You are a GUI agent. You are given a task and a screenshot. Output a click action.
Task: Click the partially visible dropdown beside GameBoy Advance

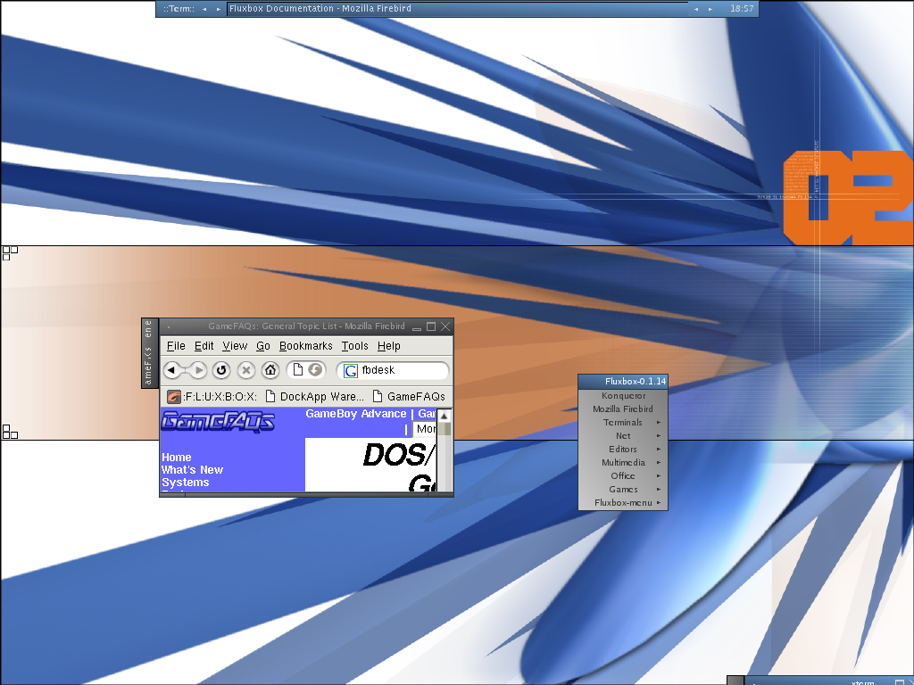(x=424, y=429)
